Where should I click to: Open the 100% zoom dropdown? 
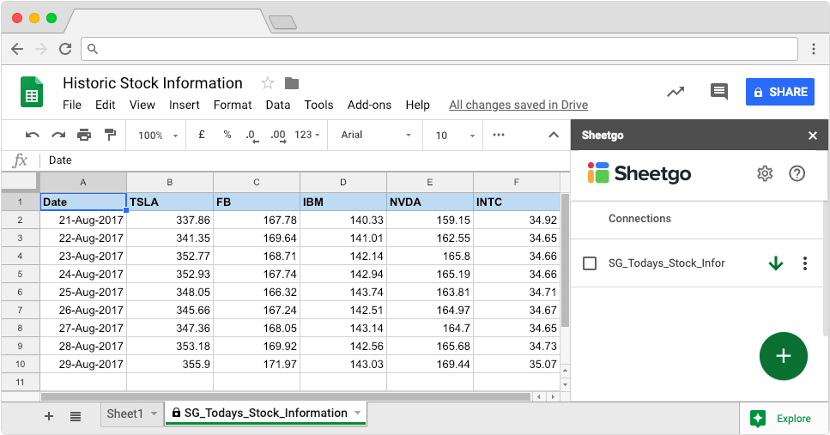[158, 136]
